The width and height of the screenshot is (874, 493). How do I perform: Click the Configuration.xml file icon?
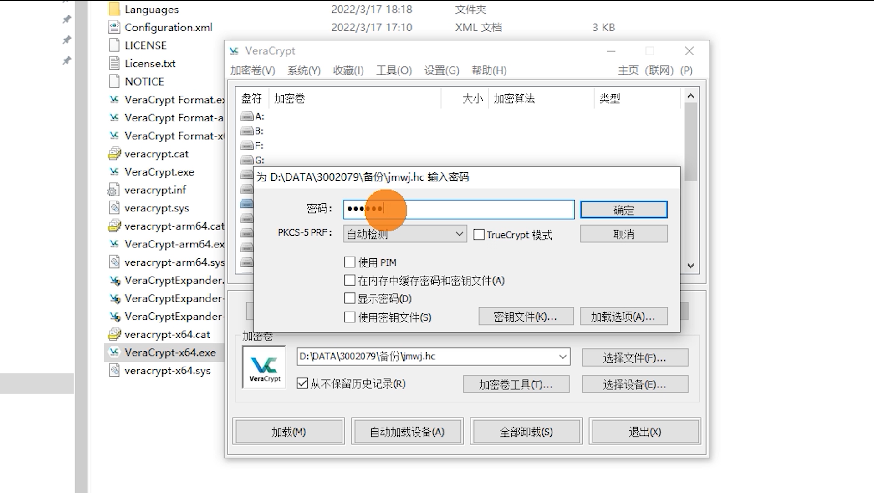coord(114,27)
